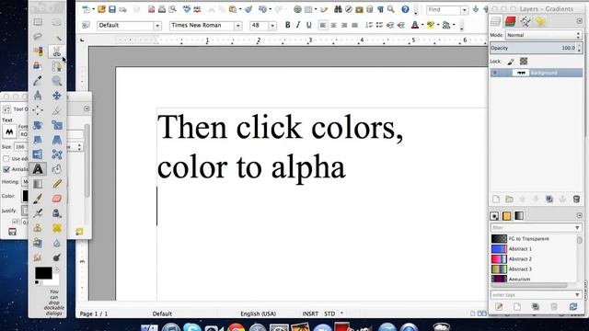Select the Rectangle Select tool
The width and height of the screenshot is (589, 331).
[x=38, y=22]
